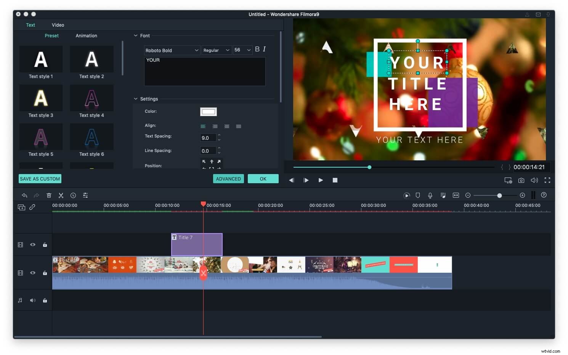Zoom timeline to fit with the arrows icon

point(456,195)
